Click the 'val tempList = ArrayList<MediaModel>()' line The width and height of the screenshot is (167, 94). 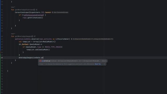tap(37, 42)
